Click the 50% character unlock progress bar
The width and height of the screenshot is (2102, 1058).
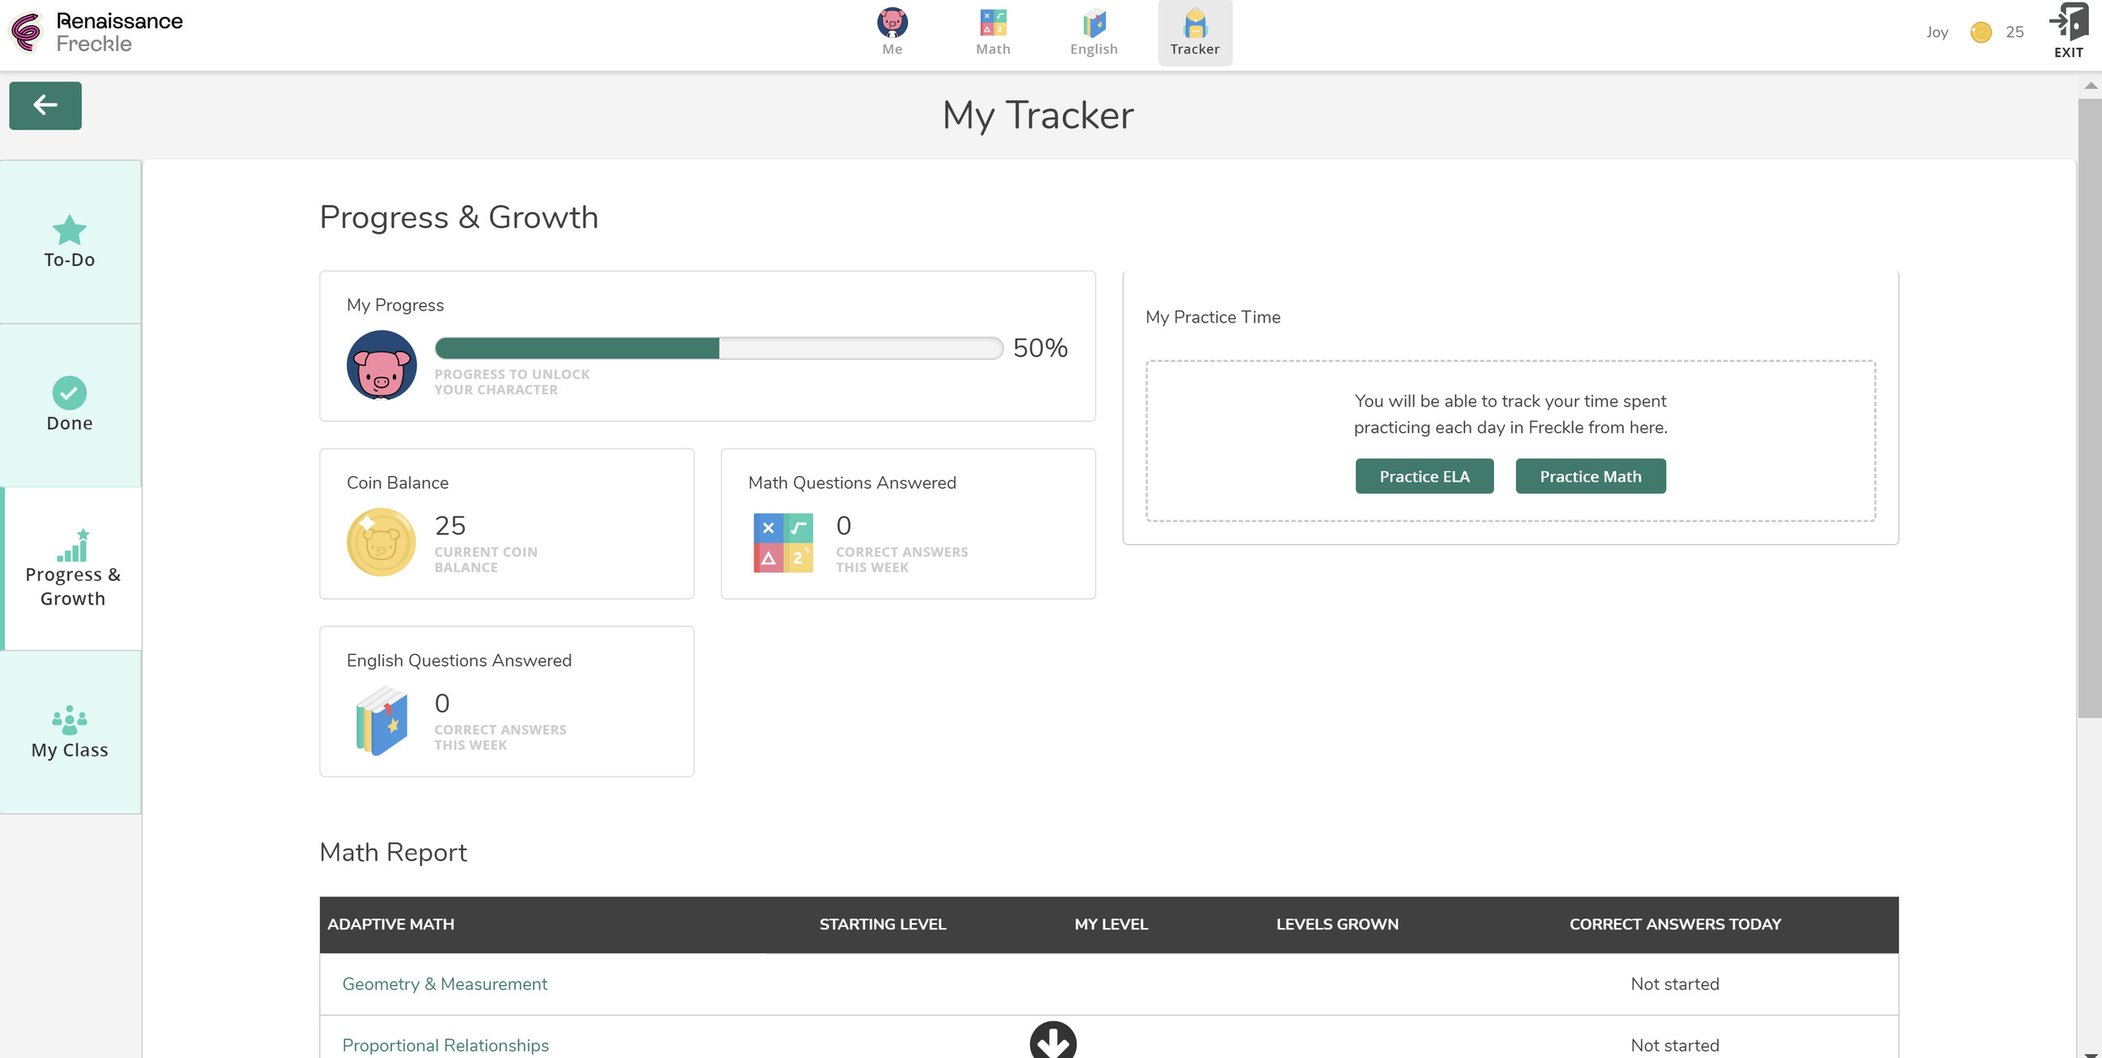(718, 348)
